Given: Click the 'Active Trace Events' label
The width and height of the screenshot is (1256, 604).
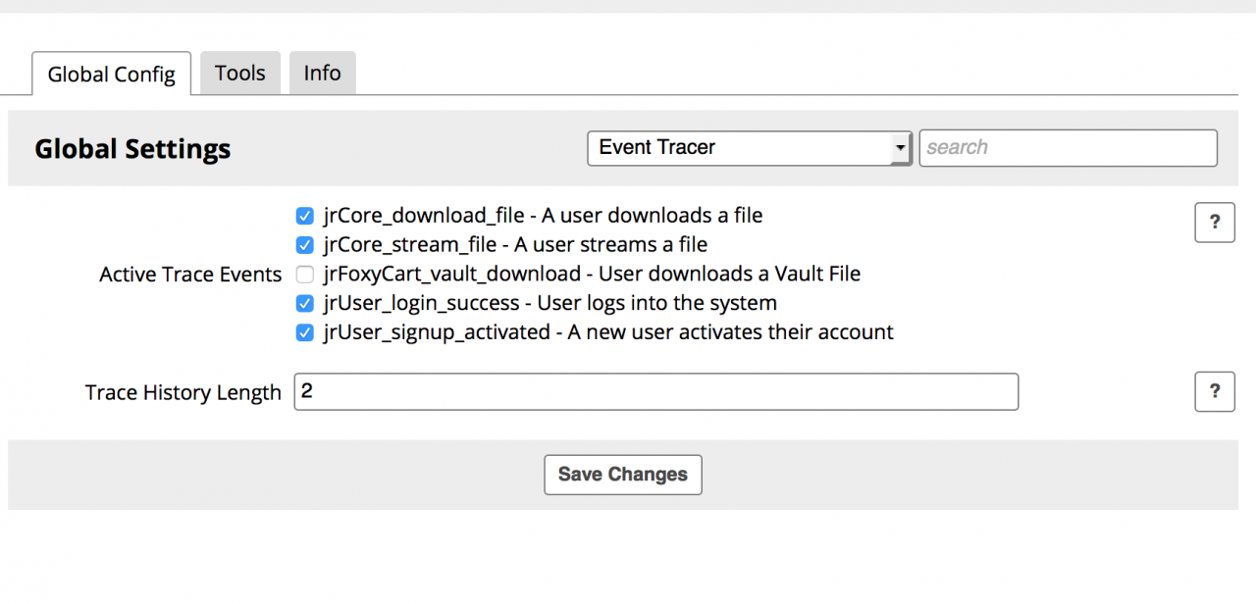Looking at the screenshot, I should click(x=190, y=275).
